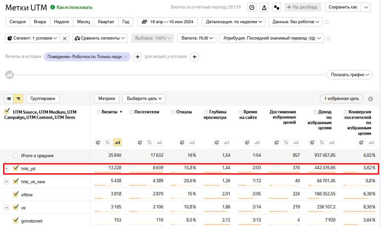The image size is (381, 227).
Task: Open Сохранить как arrow dropdown
Action: (366, 7)
